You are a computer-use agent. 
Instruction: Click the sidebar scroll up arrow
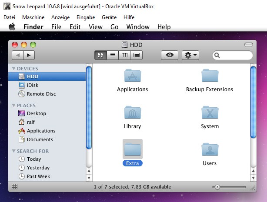[x=89, y=171]
